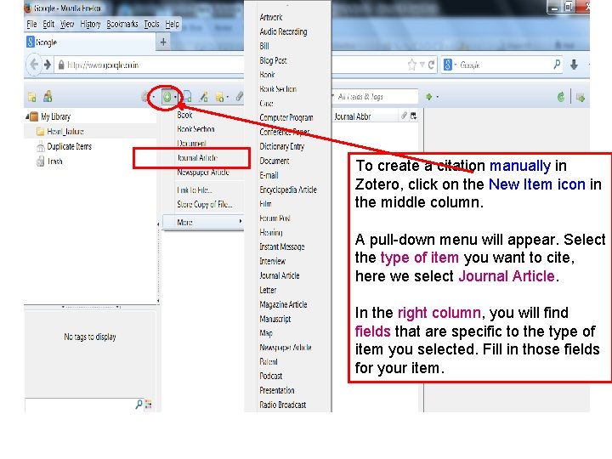
Task: Click the New Note icon
Action: click(x=220, y=97)
